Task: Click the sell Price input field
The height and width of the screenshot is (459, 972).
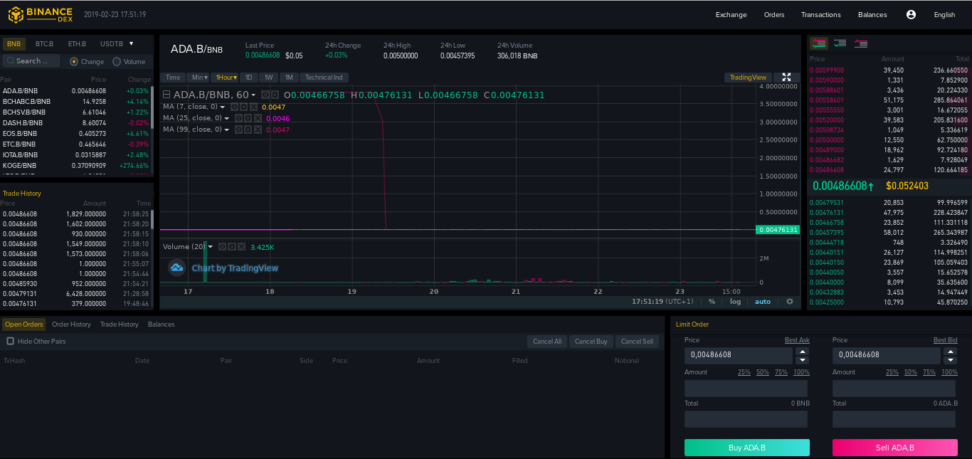Action: click(x=887, y=354)
